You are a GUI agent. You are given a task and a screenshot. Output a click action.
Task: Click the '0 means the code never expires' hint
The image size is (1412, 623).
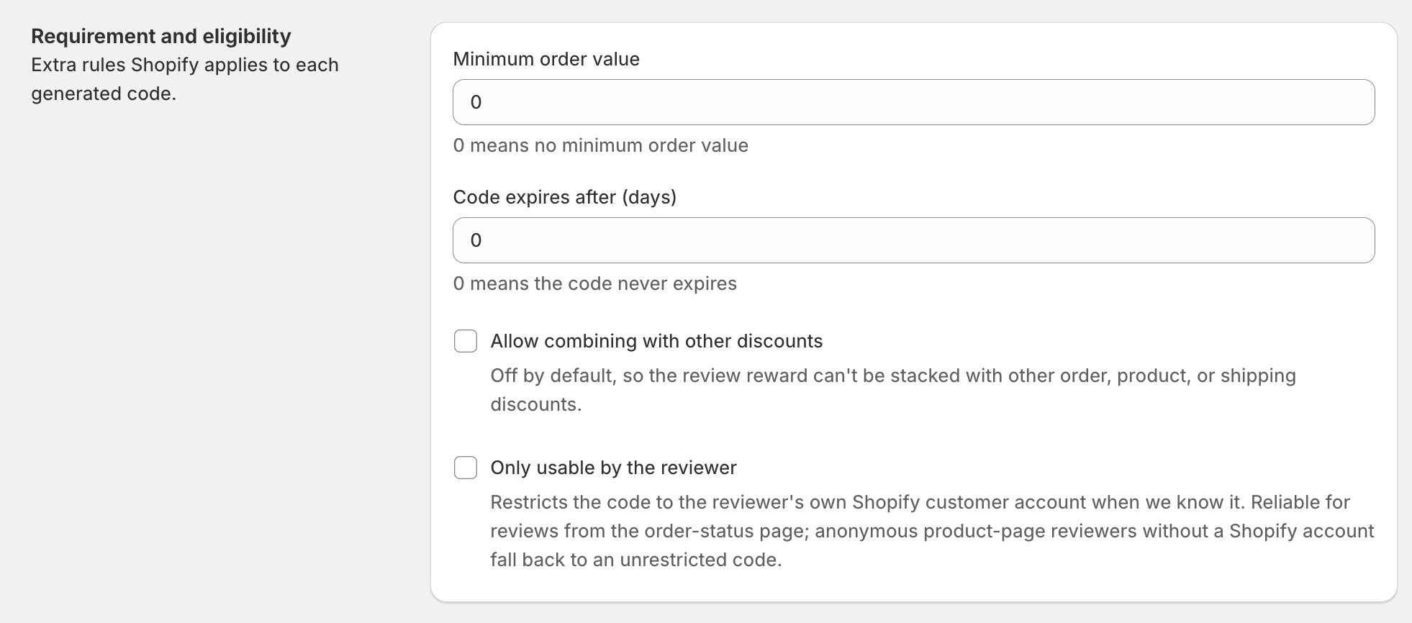point(595,283)
